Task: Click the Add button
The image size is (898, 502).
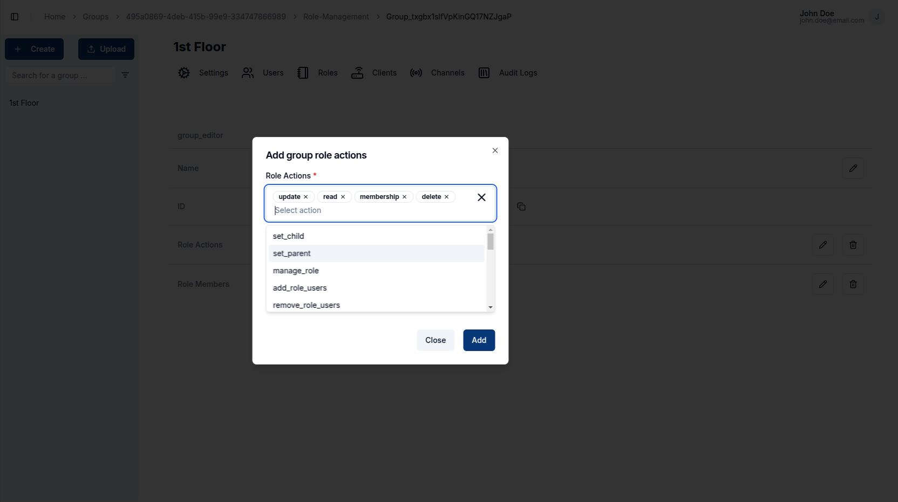Action: (479, 340)
